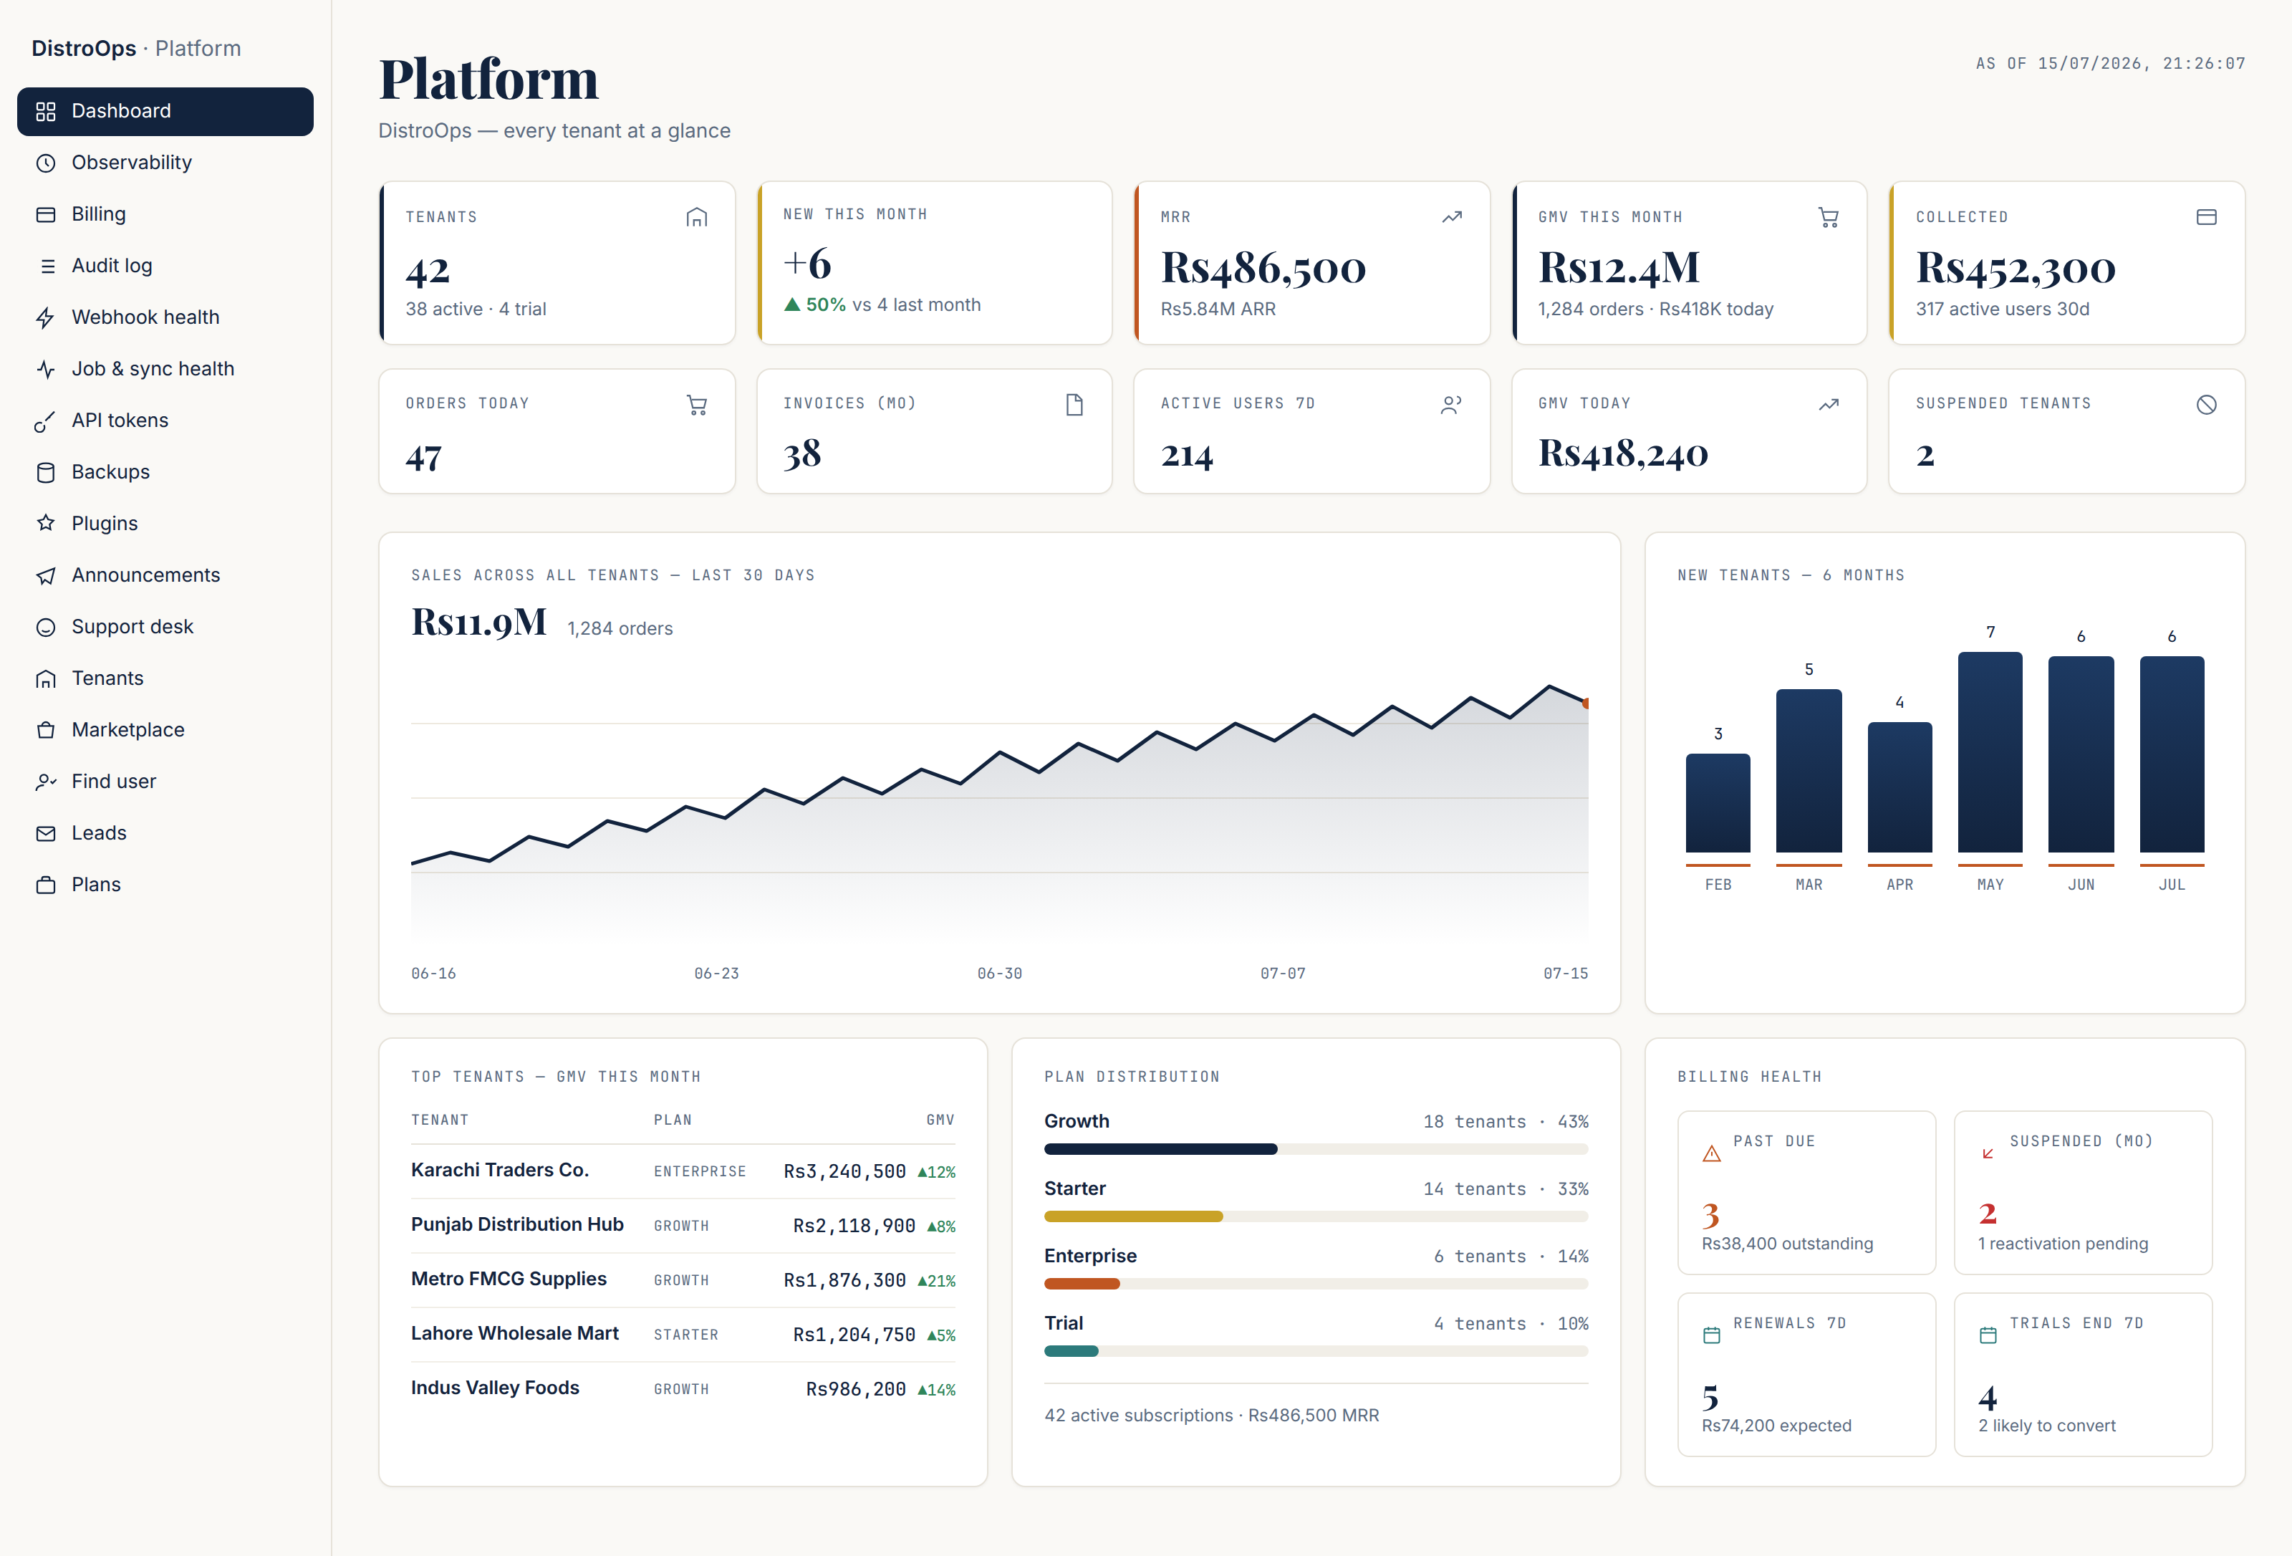Select Metro FMCG Supplies tenant
Image resolution: width=2292 pixels, height=1556 pixels.
[683, 1279]
